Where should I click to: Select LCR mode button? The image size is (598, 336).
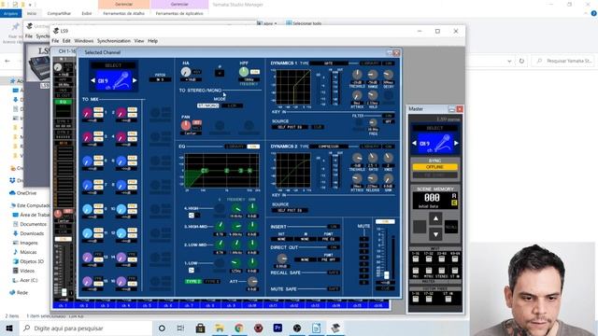pos(233,105)
